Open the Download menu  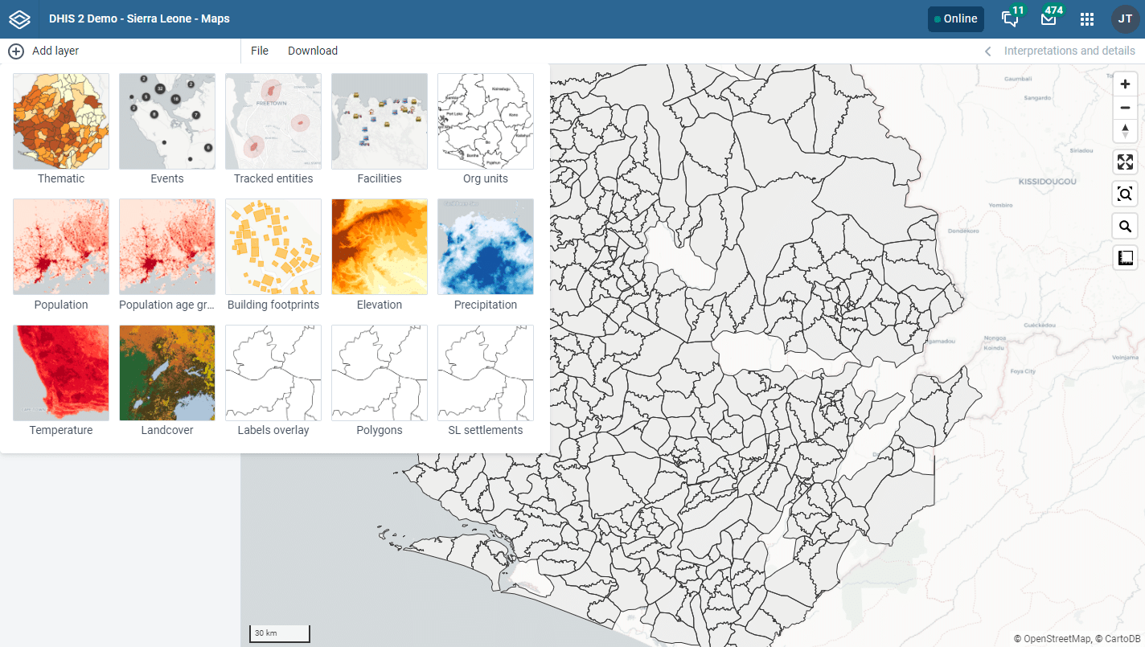click(312, 51)
